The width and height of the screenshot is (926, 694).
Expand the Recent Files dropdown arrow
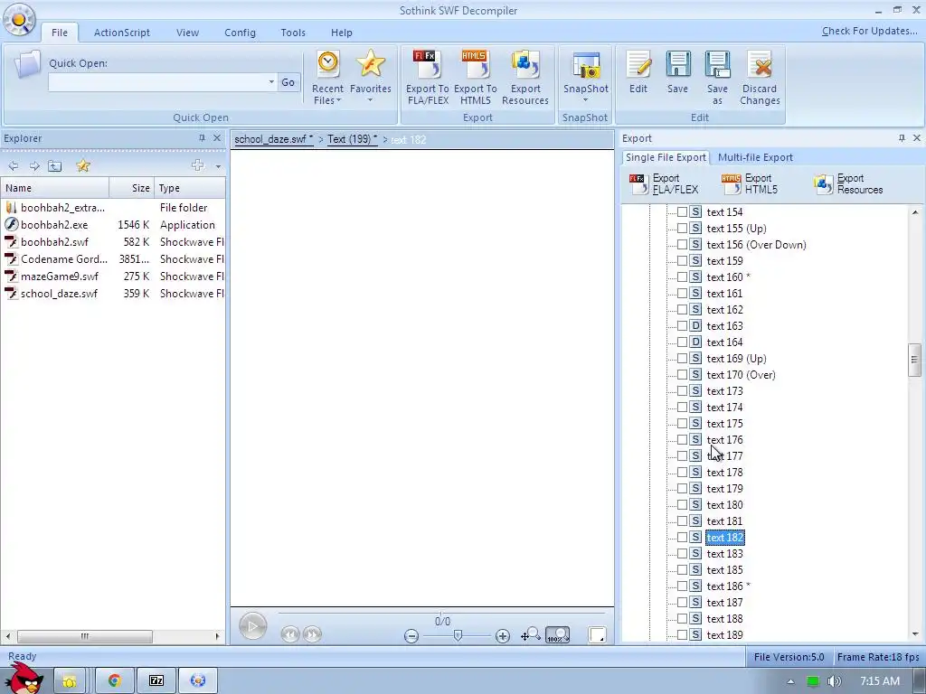point(339,101)
